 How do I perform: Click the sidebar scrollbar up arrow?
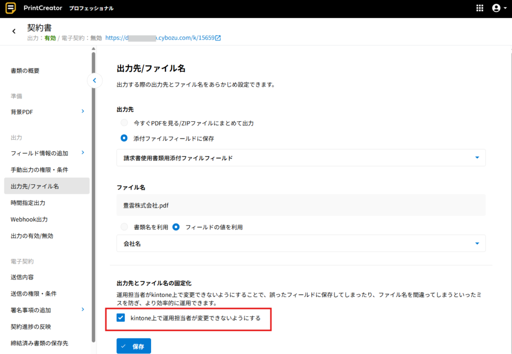tap(93, 49)
